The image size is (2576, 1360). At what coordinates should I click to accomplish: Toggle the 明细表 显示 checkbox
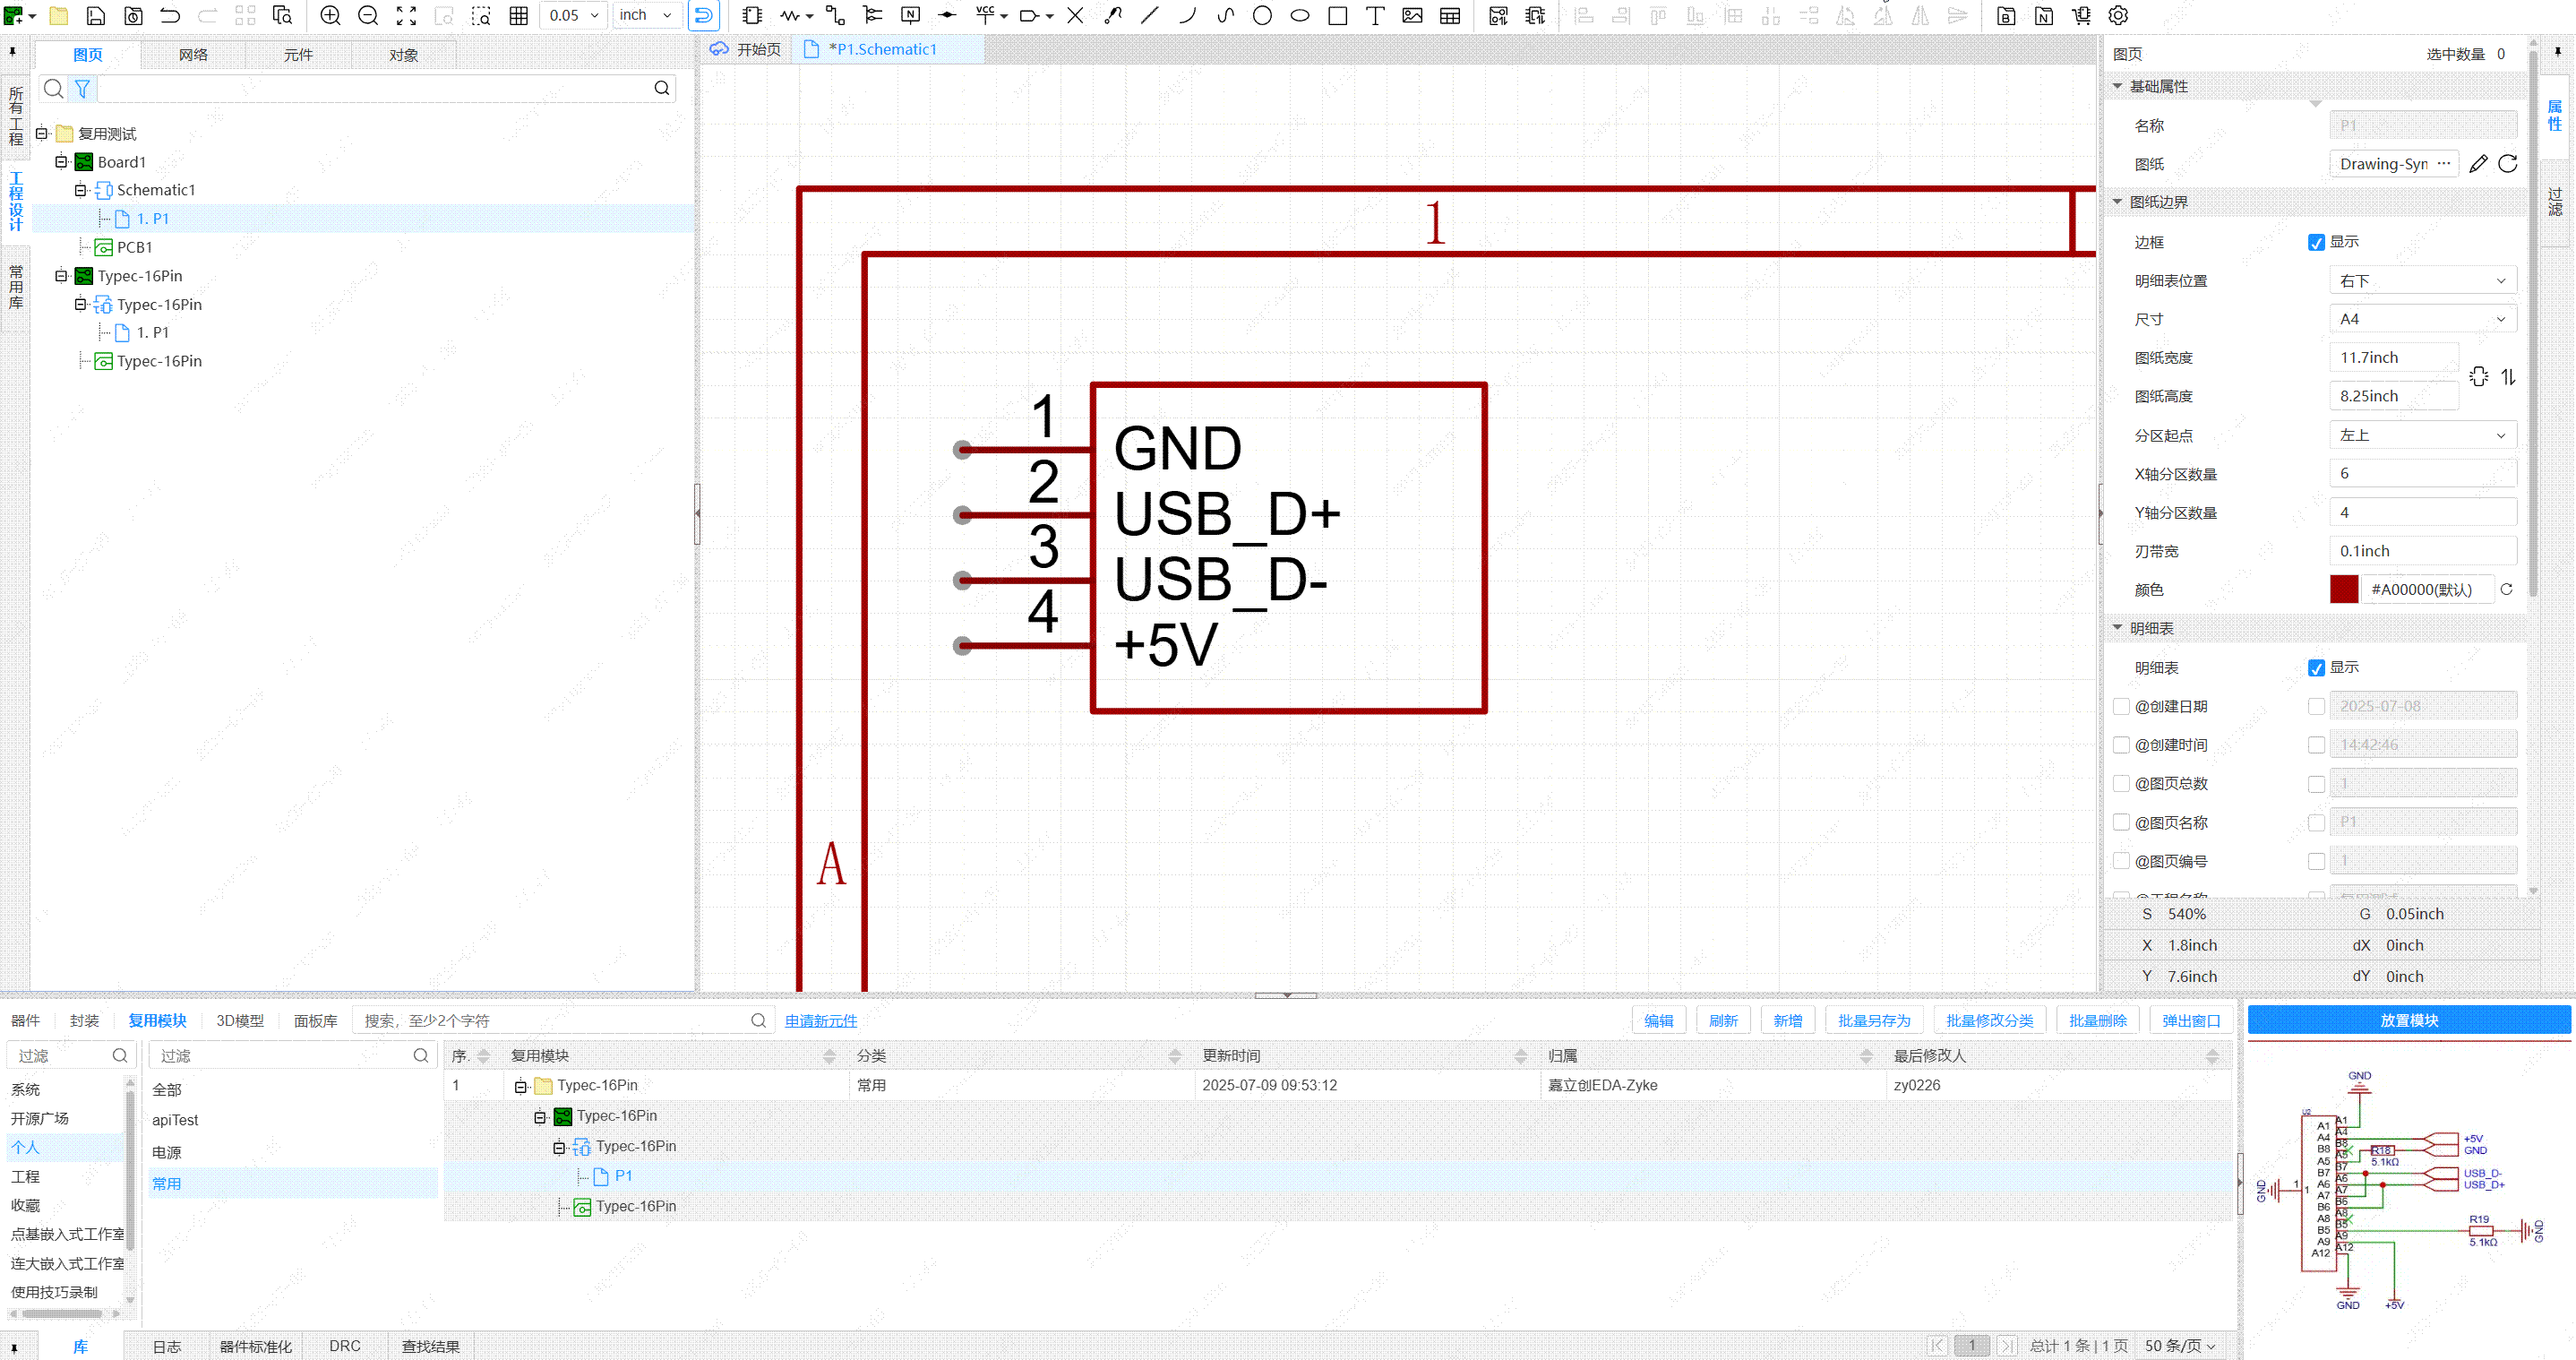click(2316, 668)
